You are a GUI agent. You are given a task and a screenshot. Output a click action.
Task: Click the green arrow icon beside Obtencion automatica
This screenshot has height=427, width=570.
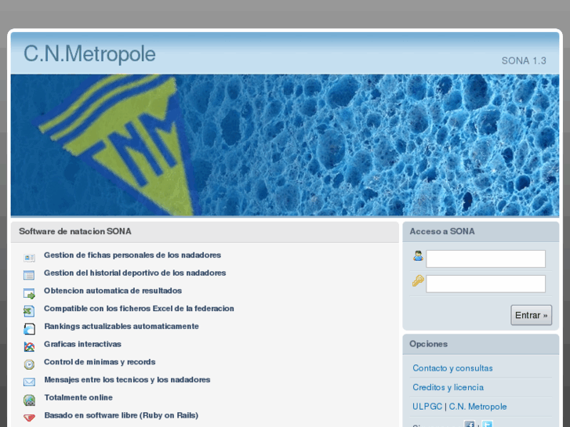pyautogui.click(x=29, y=293)
